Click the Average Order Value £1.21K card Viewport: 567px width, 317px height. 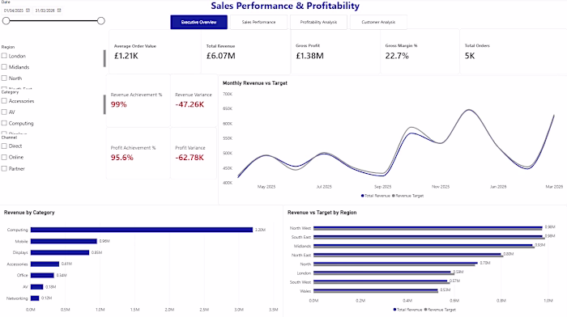156,52
